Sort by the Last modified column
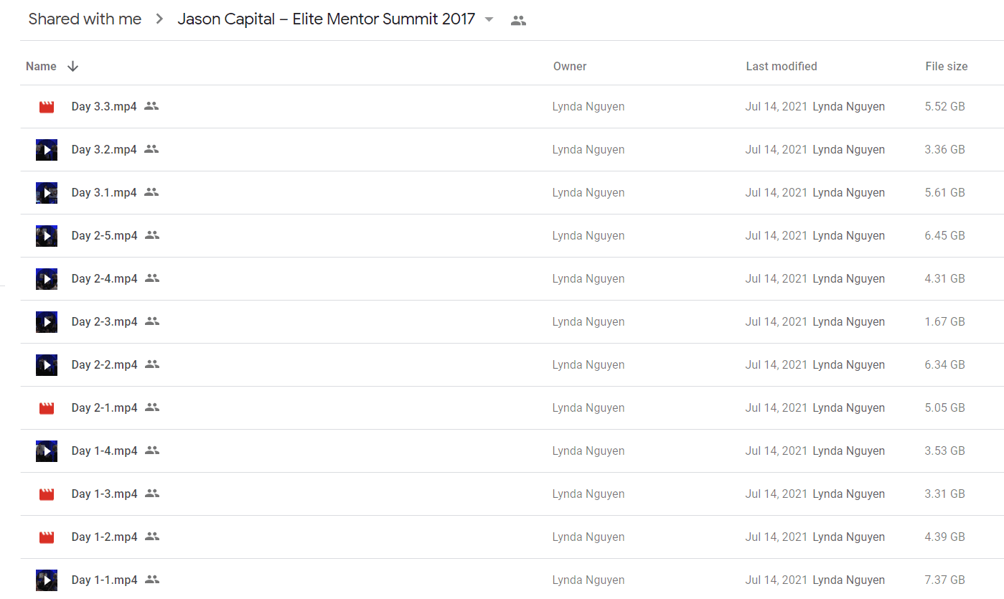This screenshot has width=1004, height=599. point(782,66)
